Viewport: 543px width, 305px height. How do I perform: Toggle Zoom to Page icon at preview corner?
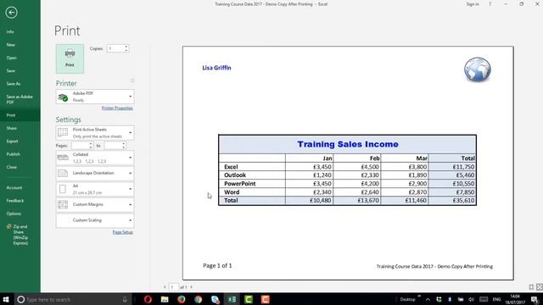point(540,287)
